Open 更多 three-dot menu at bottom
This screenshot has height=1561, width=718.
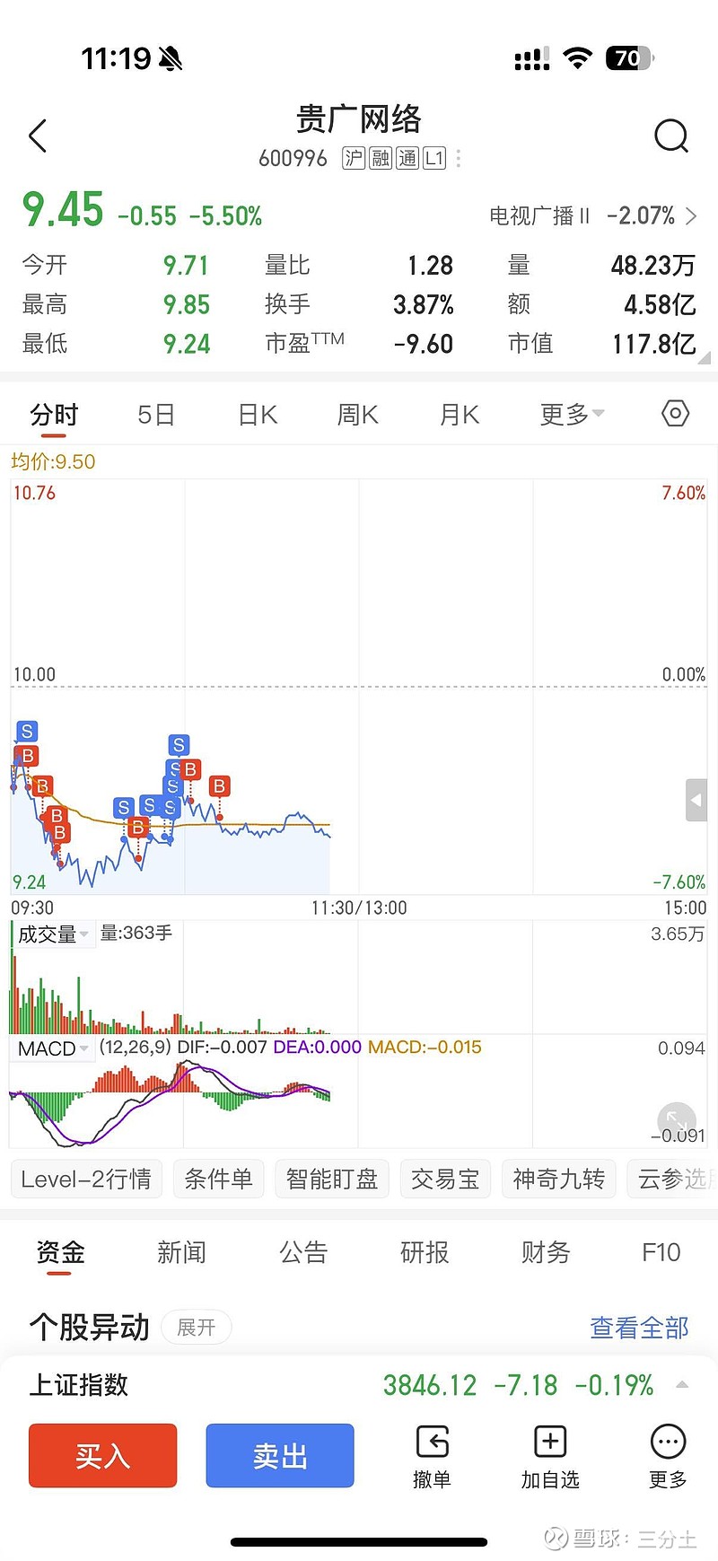668,1456
